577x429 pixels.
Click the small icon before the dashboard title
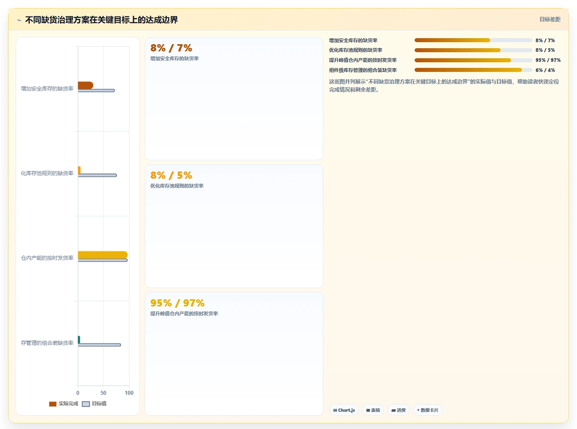19,20
